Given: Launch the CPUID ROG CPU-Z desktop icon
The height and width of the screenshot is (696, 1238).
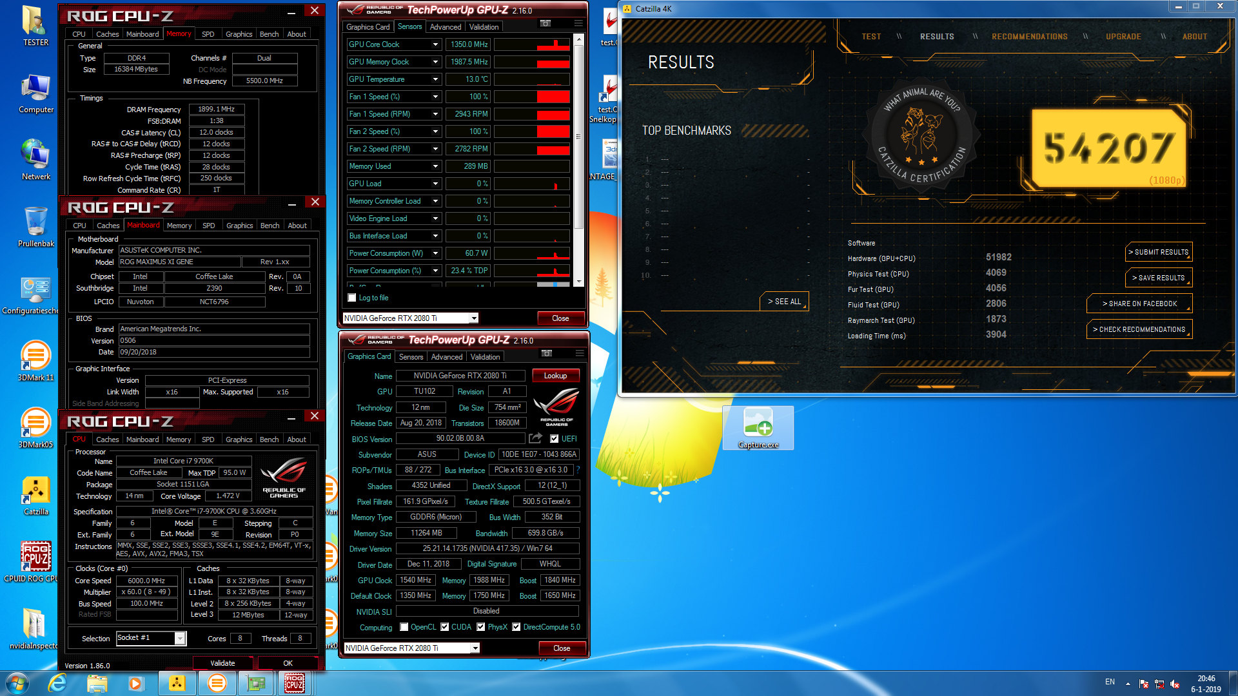Looking at the screenshot, I should (x=35, y=562).
